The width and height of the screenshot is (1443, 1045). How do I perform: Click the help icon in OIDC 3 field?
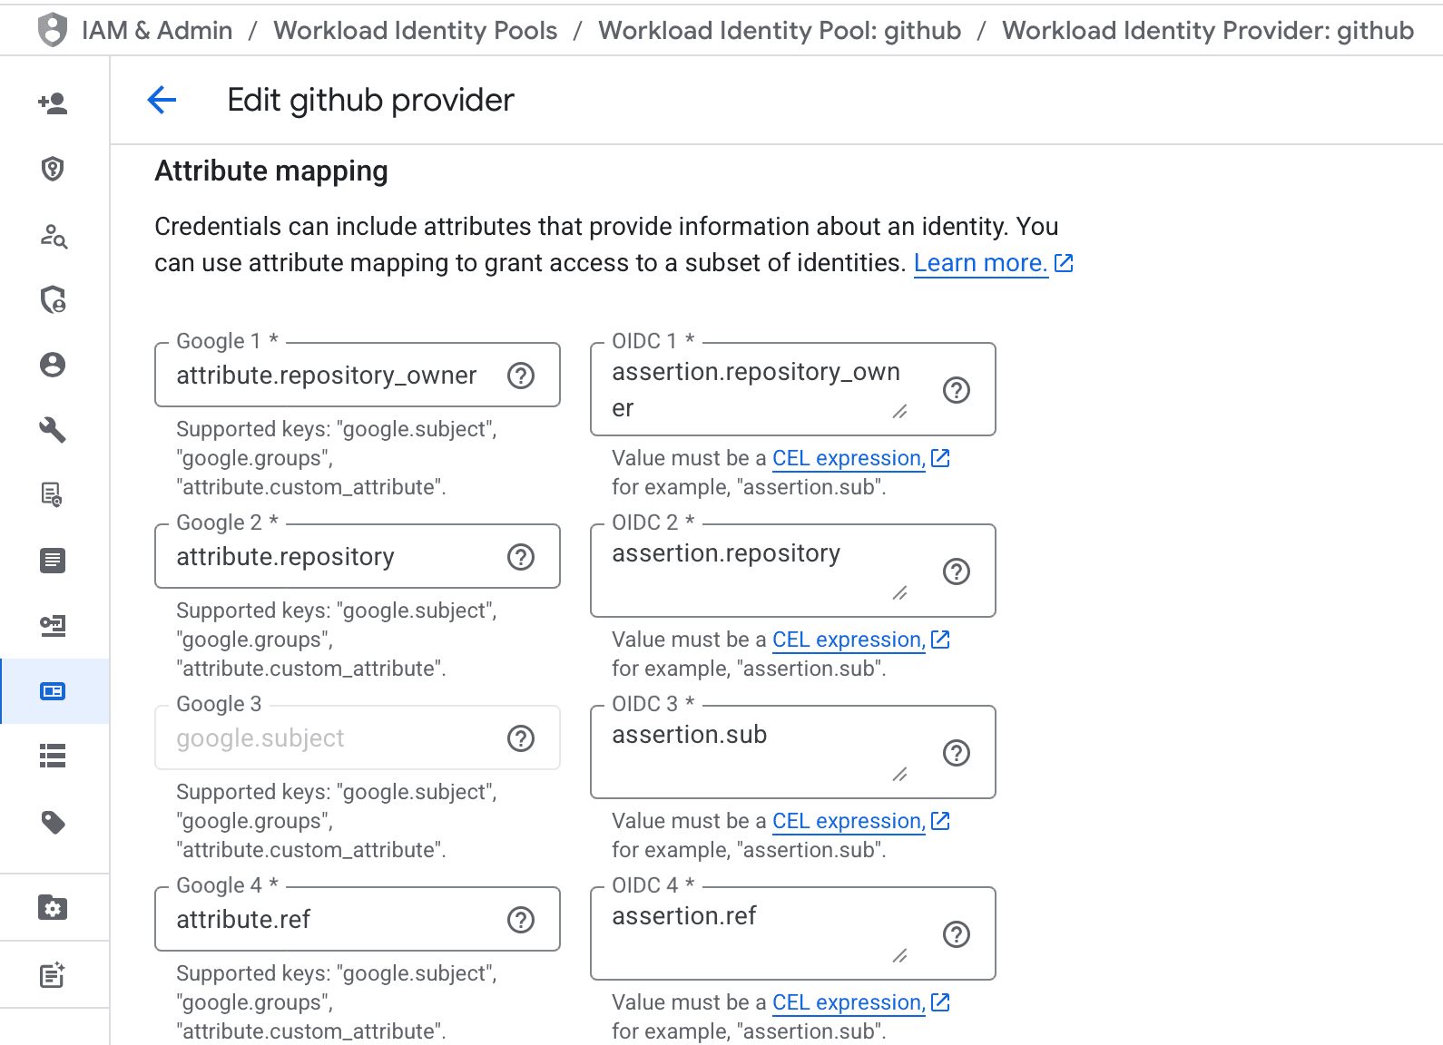(x=957, y=753)
